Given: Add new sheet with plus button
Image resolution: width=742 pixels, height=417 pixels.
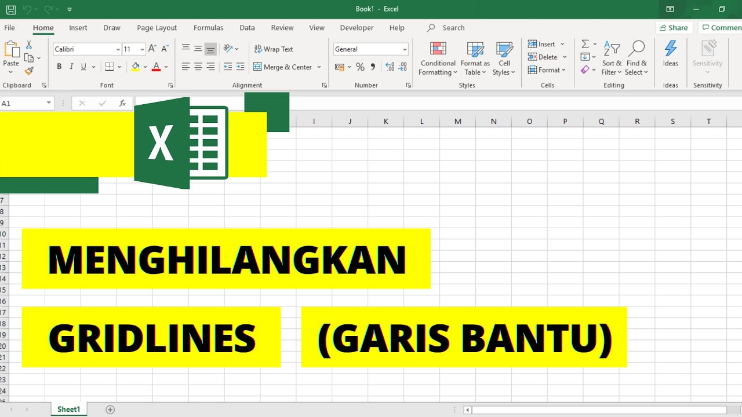Looking at the screenshot, I should click(x=110, y=409).
